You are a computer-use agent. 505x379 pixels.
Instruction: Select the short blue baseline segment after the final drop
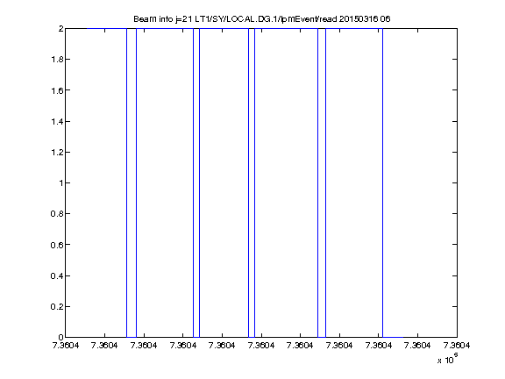pyautogui.click(x=393, y=337)
